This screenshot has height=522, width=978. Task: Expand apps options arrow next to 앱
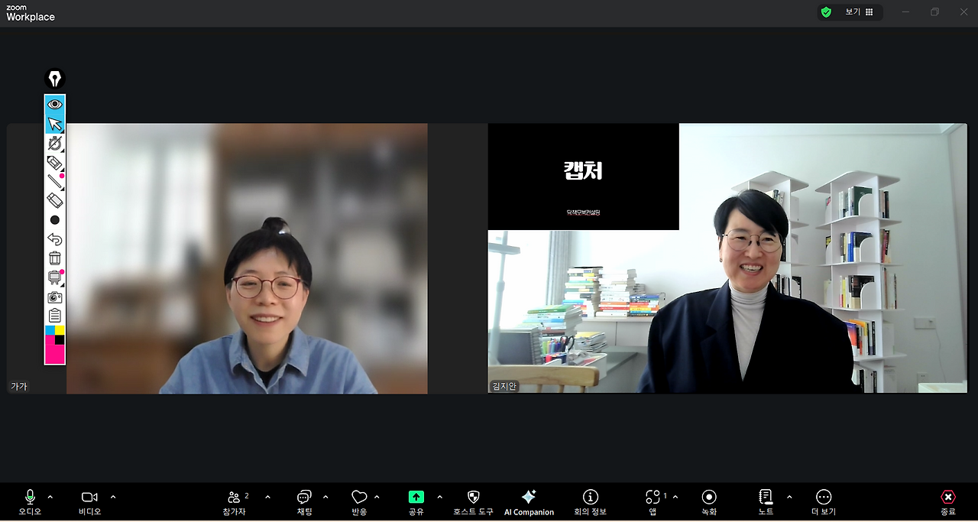click(x=675, y=497)
